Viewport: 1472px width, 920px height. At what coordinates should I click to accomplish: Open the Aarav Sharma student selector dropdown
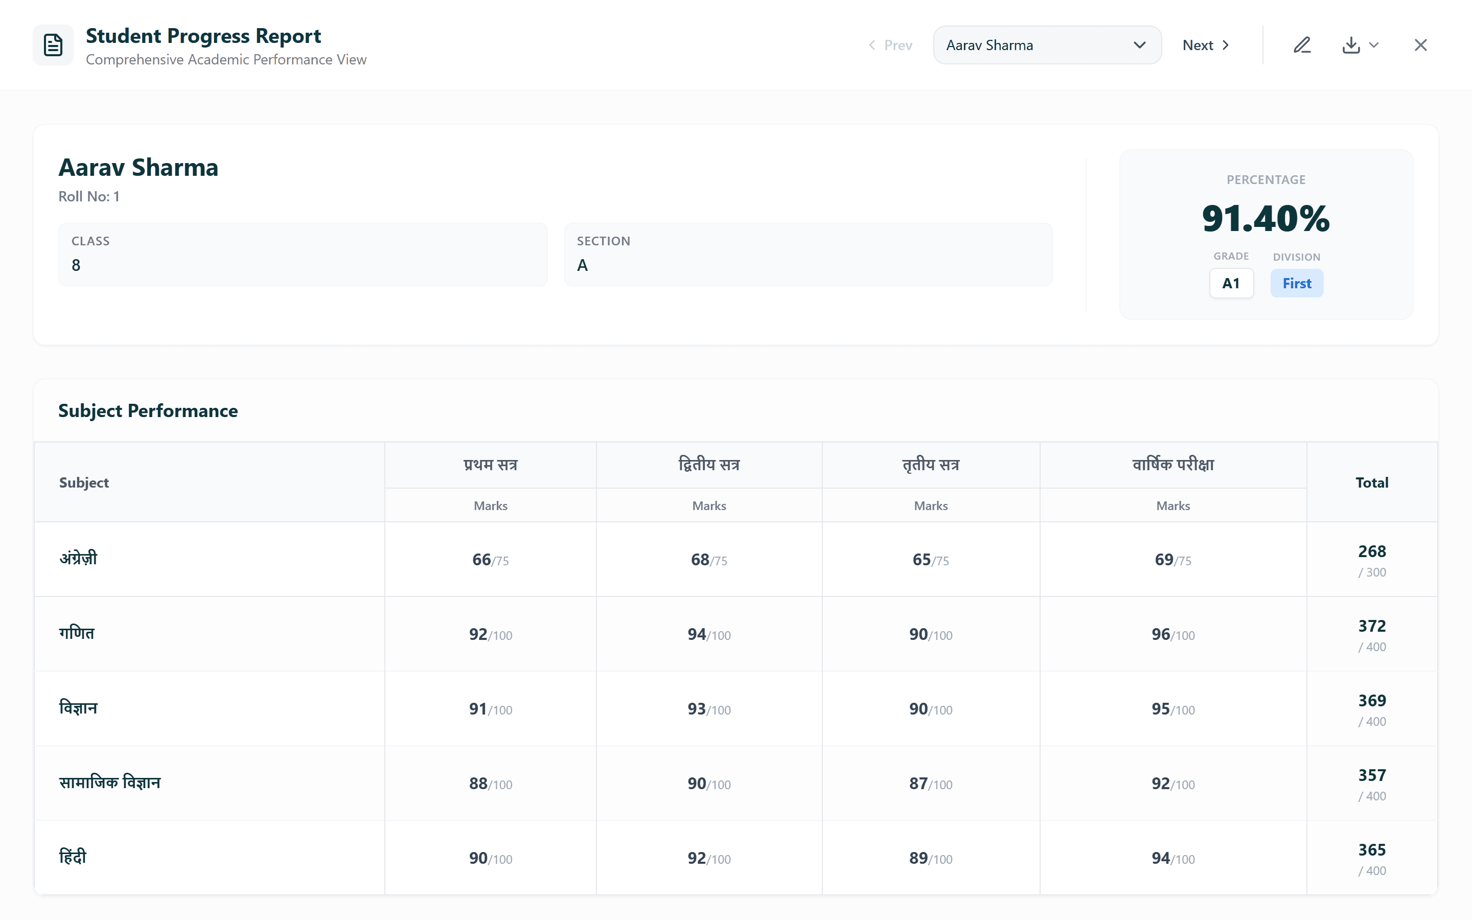tap(1047, 45)
